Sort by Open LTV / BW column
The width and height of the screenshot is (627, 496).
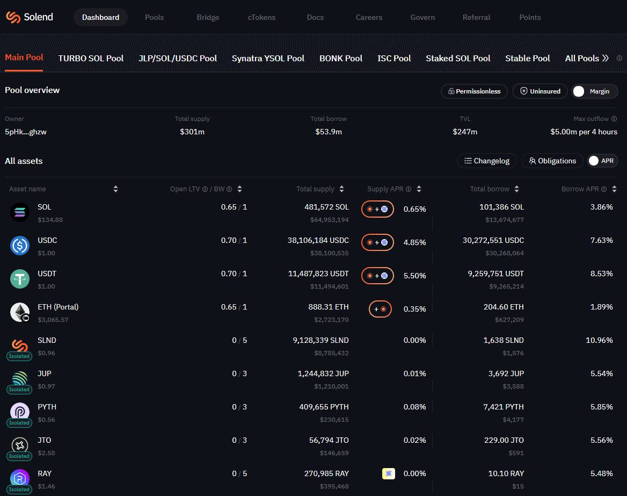[x=239, y=189]
